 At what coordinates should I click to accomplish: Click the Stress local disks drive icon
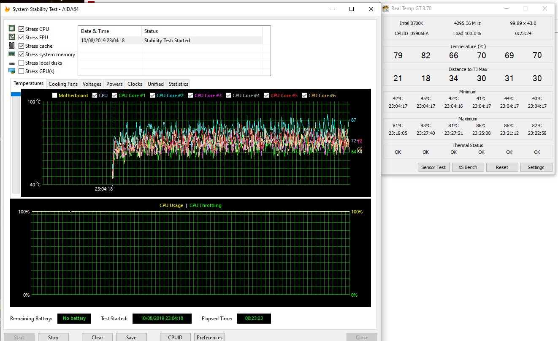coord(12,63)
